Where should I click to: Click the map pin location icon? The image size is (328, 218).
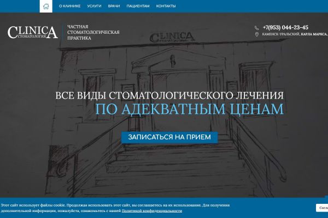click(x=257, y=34)
